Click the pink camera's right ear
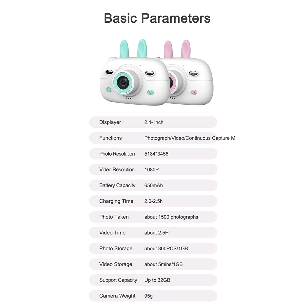 186,49
